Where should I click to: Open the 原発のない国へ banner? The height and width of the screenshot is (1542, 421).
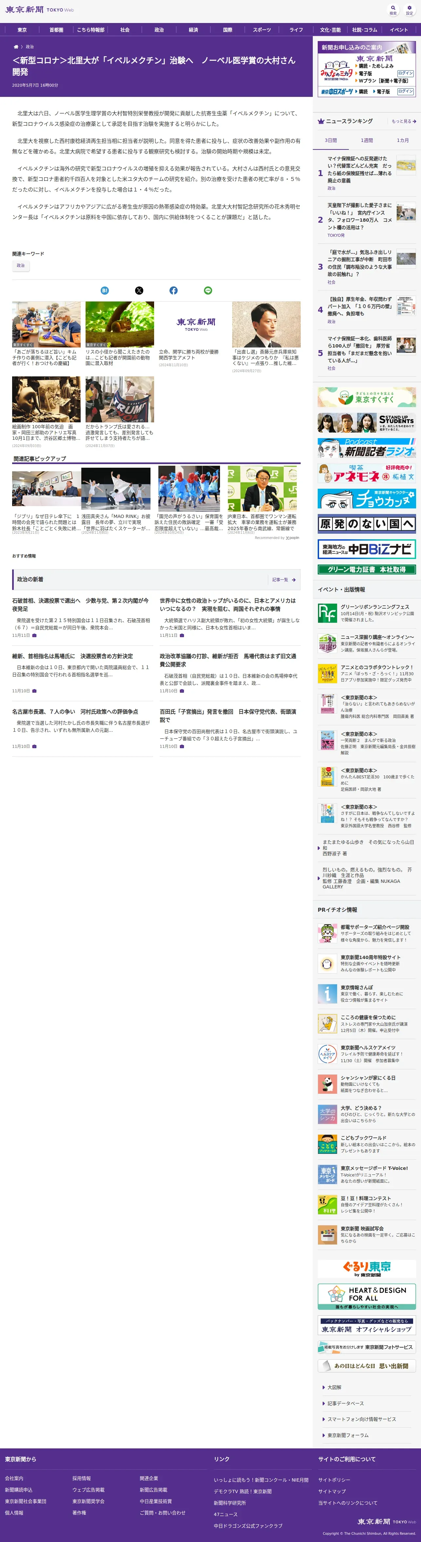367,524
